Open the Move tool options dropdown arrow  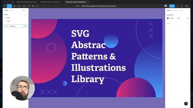coord(11,6)
